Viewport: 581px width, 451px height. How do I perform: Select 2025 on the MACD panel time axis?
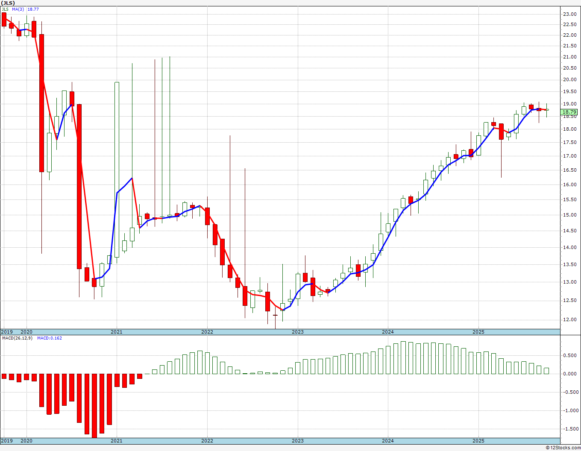click(478, 441)
